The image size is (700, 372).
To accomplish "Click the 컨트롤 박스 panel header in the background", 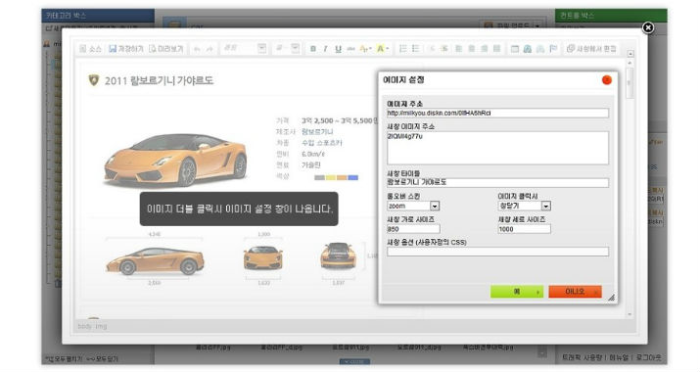I will (x=611, y=16).
